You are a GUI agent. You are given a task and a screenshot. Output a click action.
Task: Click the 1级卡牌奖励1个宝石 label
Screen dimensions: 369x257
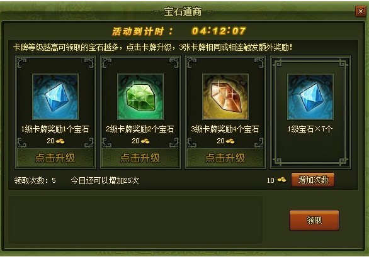point(55,129)
